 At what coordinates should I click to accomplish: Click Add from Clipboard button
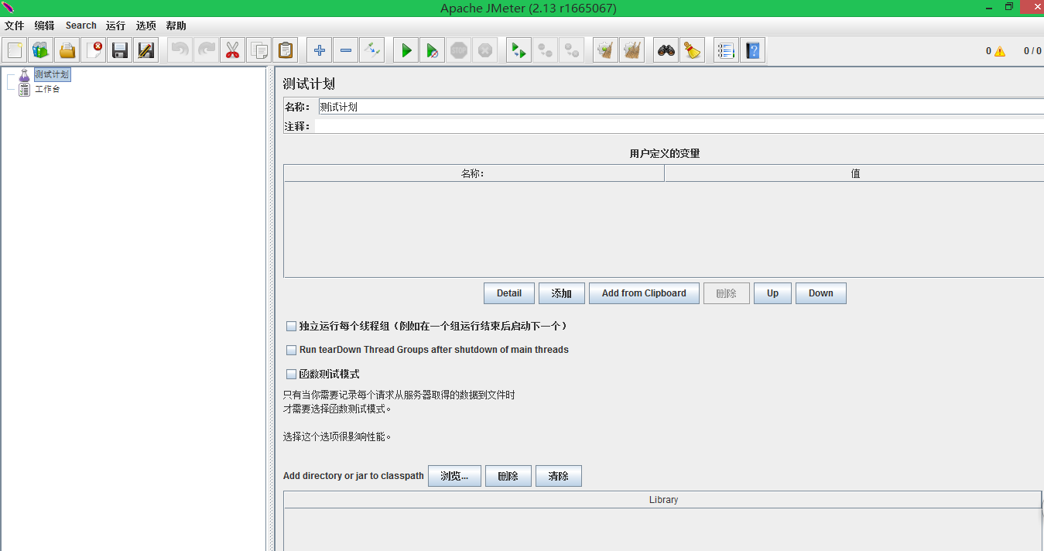(644, 293)
